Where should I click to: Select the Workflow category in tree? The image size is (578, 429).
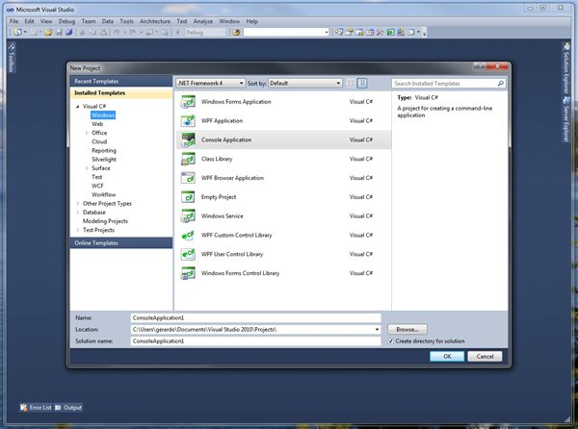tap(103, 194)
